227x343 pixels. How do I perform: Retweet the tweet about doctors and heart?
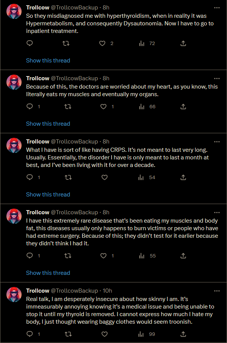click(68, 107)
